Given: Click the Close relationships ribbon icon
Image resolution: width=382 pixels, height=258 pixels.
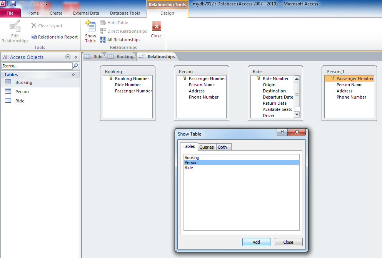Looking at the screenshot, I should coord(156,27).
